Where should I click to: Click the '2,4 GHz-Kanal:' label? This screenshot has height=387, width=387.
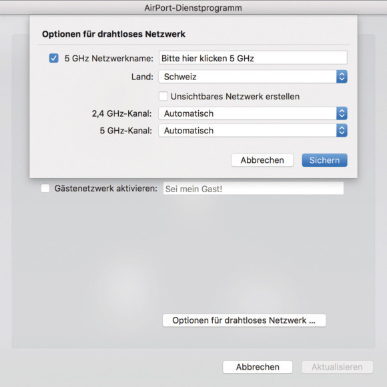coord(122,114)
